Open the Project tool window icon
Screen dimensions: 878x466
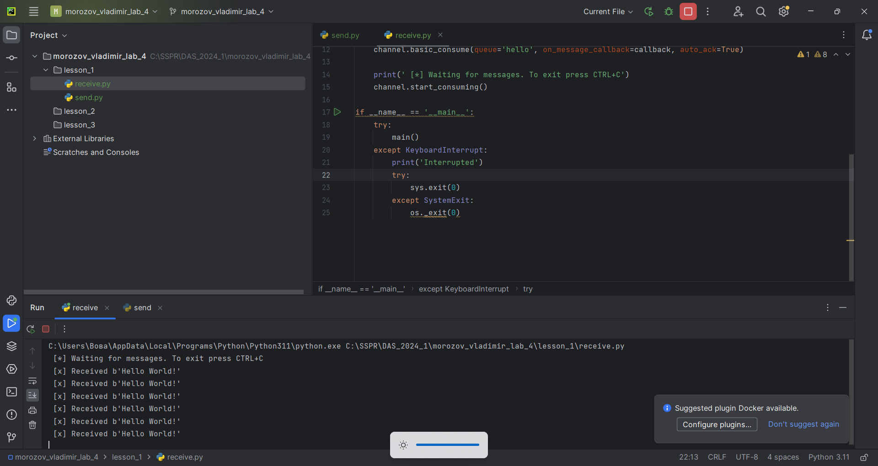click(x=11, y=35)
